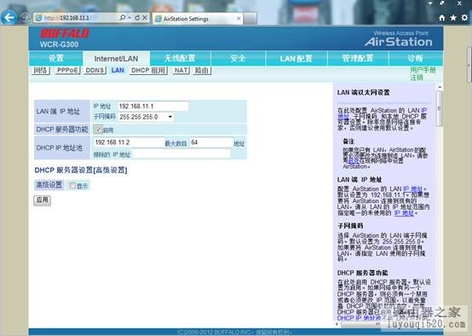The width and height of the screenshot is (472, 336).
Task: Edit the LAN IP 地址 field
Action: tap(153, 106)
